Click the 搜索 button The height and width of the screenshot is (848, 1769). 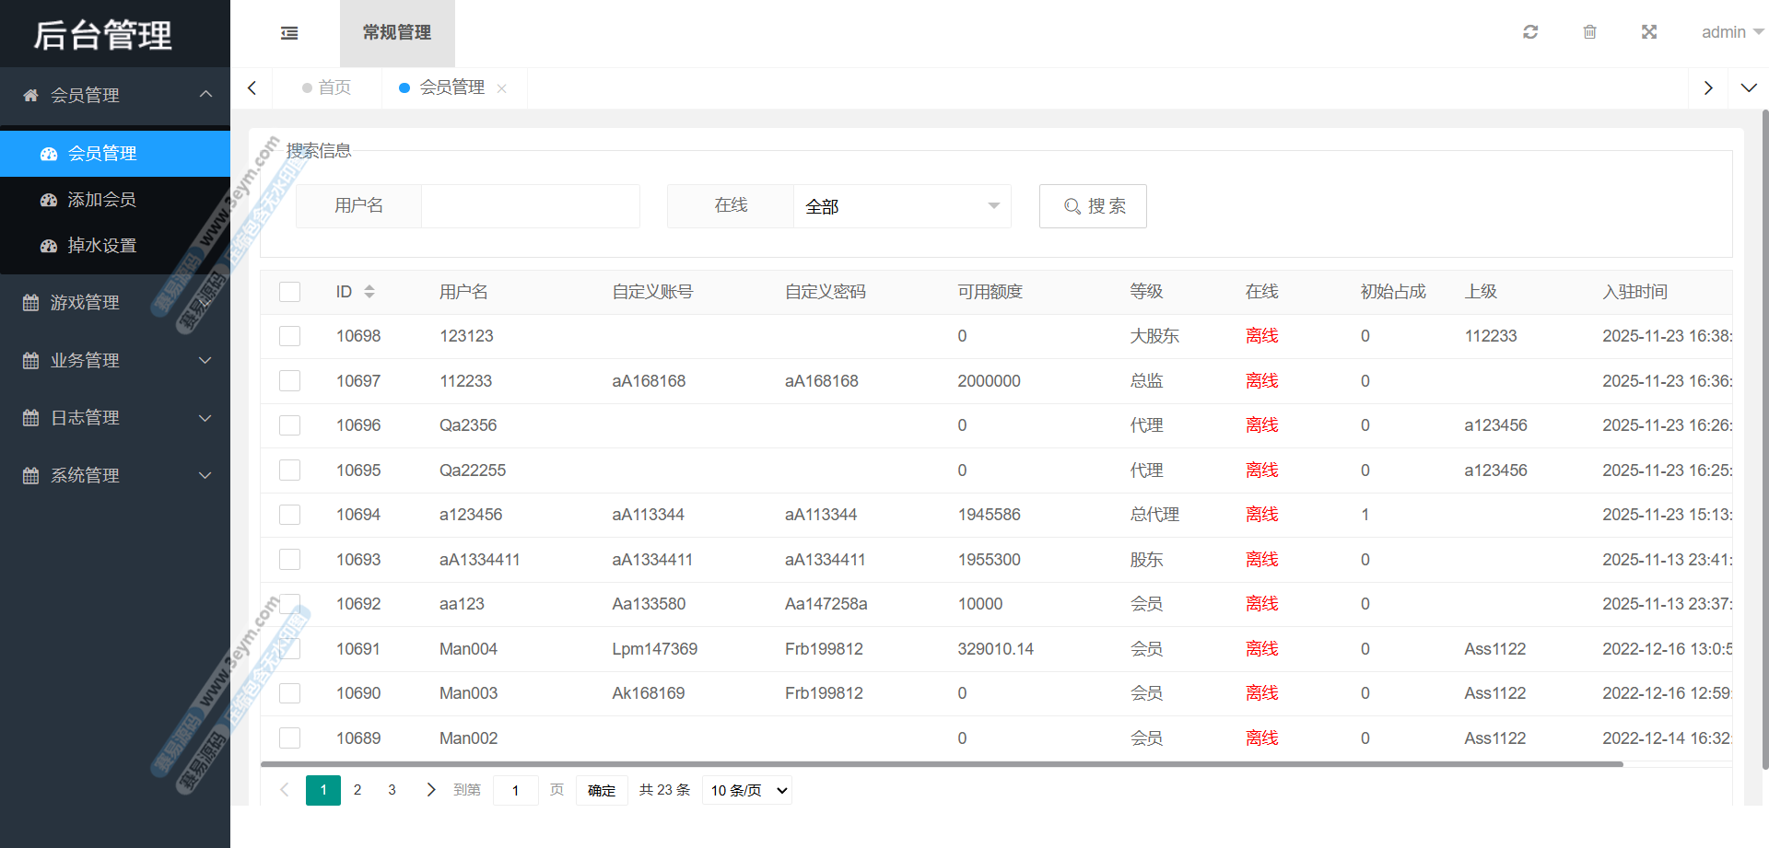coord(1093,206)
